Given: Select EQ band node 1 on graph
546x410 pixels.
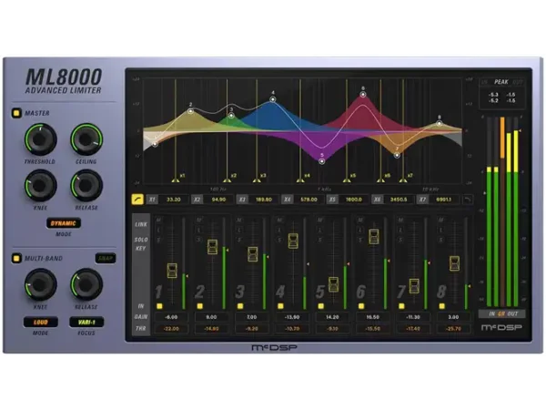Looking at the screenshot, I should [x=155, y=144].
